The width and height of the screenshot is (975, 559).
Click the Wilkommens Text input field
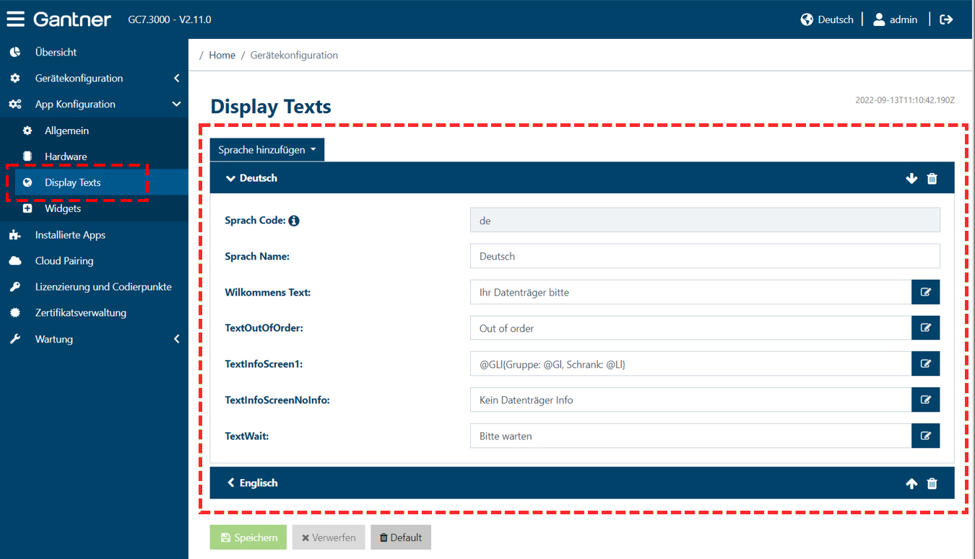[690, 292]
